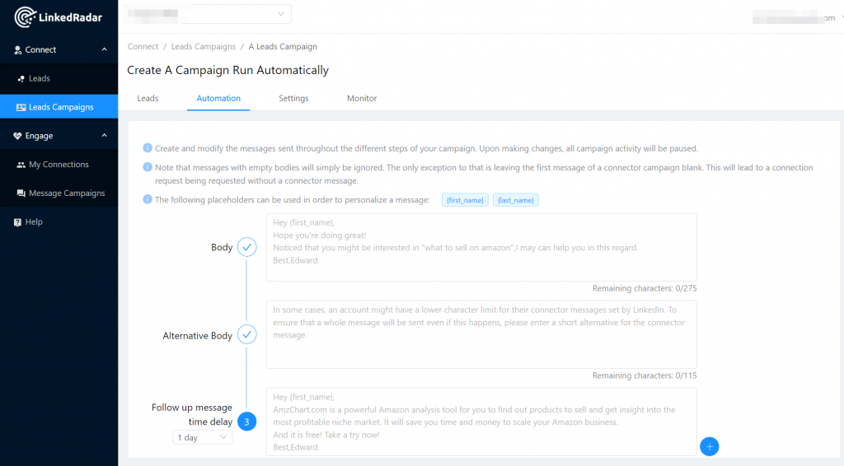This screenshot has width=844, height=466.
Task: Click the Help question mark icon
Action: [x=17, y=222]
